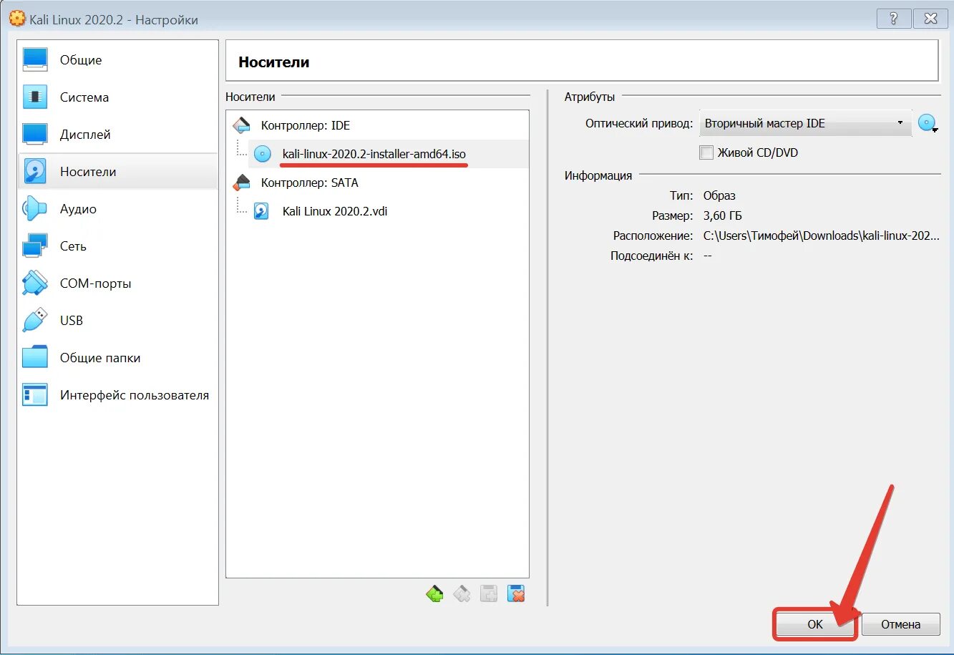Add a new storage controller
The height and width of the screenshot is (655, 954).
(434, 593)
